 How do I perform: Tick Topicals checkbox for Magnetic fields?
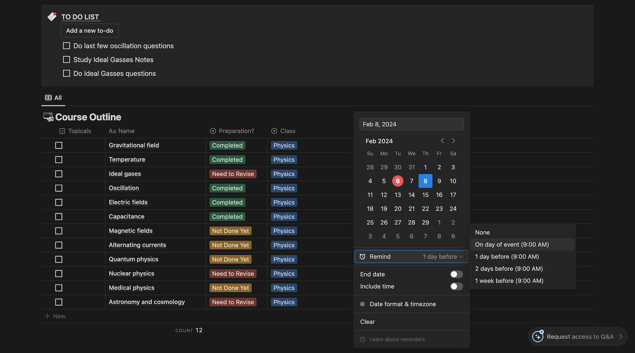(59, 231)
